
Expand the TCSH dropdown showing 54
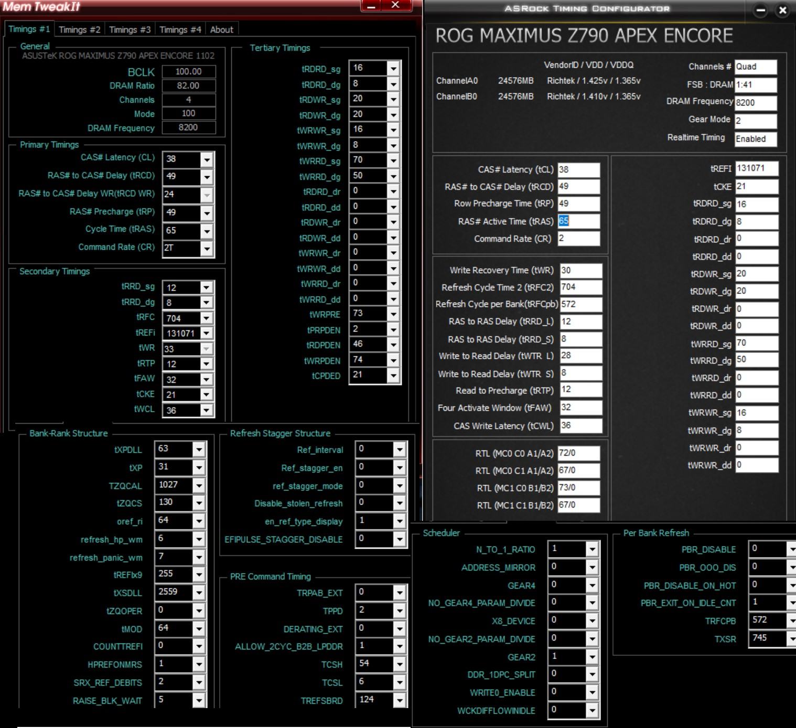[x=400, y=664]
